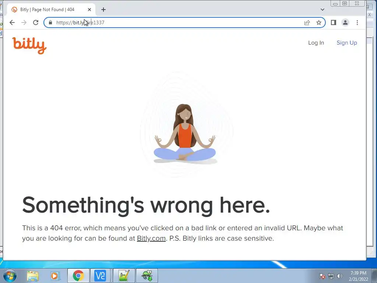Open the Chrome three-dot menu
The width and height of the screenshot is (377, 283).
[357, 22]
